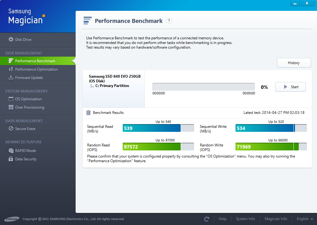This screenshot has width=317, height=225.
Task: Start the performance benchmark
Action: pyautogui.click(x=291, y=87)
